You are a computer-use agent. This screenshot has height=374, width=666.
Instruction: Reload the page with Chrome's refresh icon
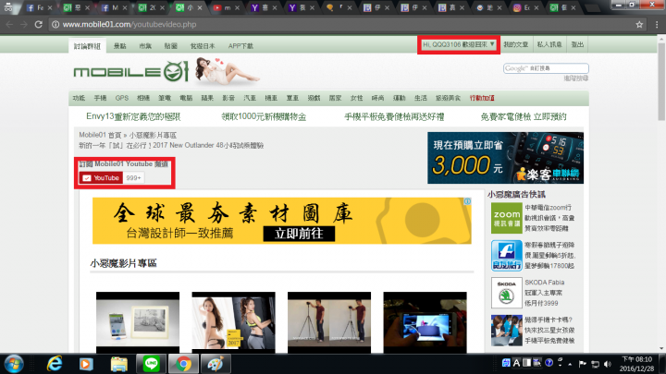tap(38, 25)
